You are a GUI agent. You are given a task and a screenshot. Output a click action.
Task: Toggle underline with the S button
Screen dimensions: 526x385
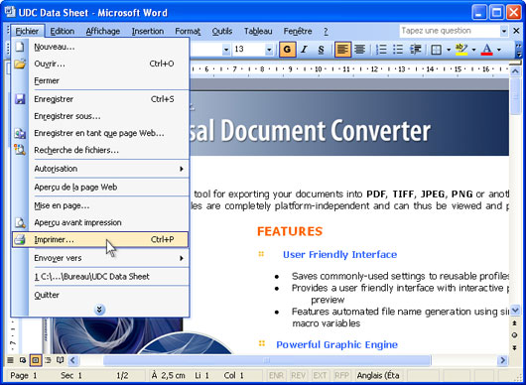click(321, 50)
